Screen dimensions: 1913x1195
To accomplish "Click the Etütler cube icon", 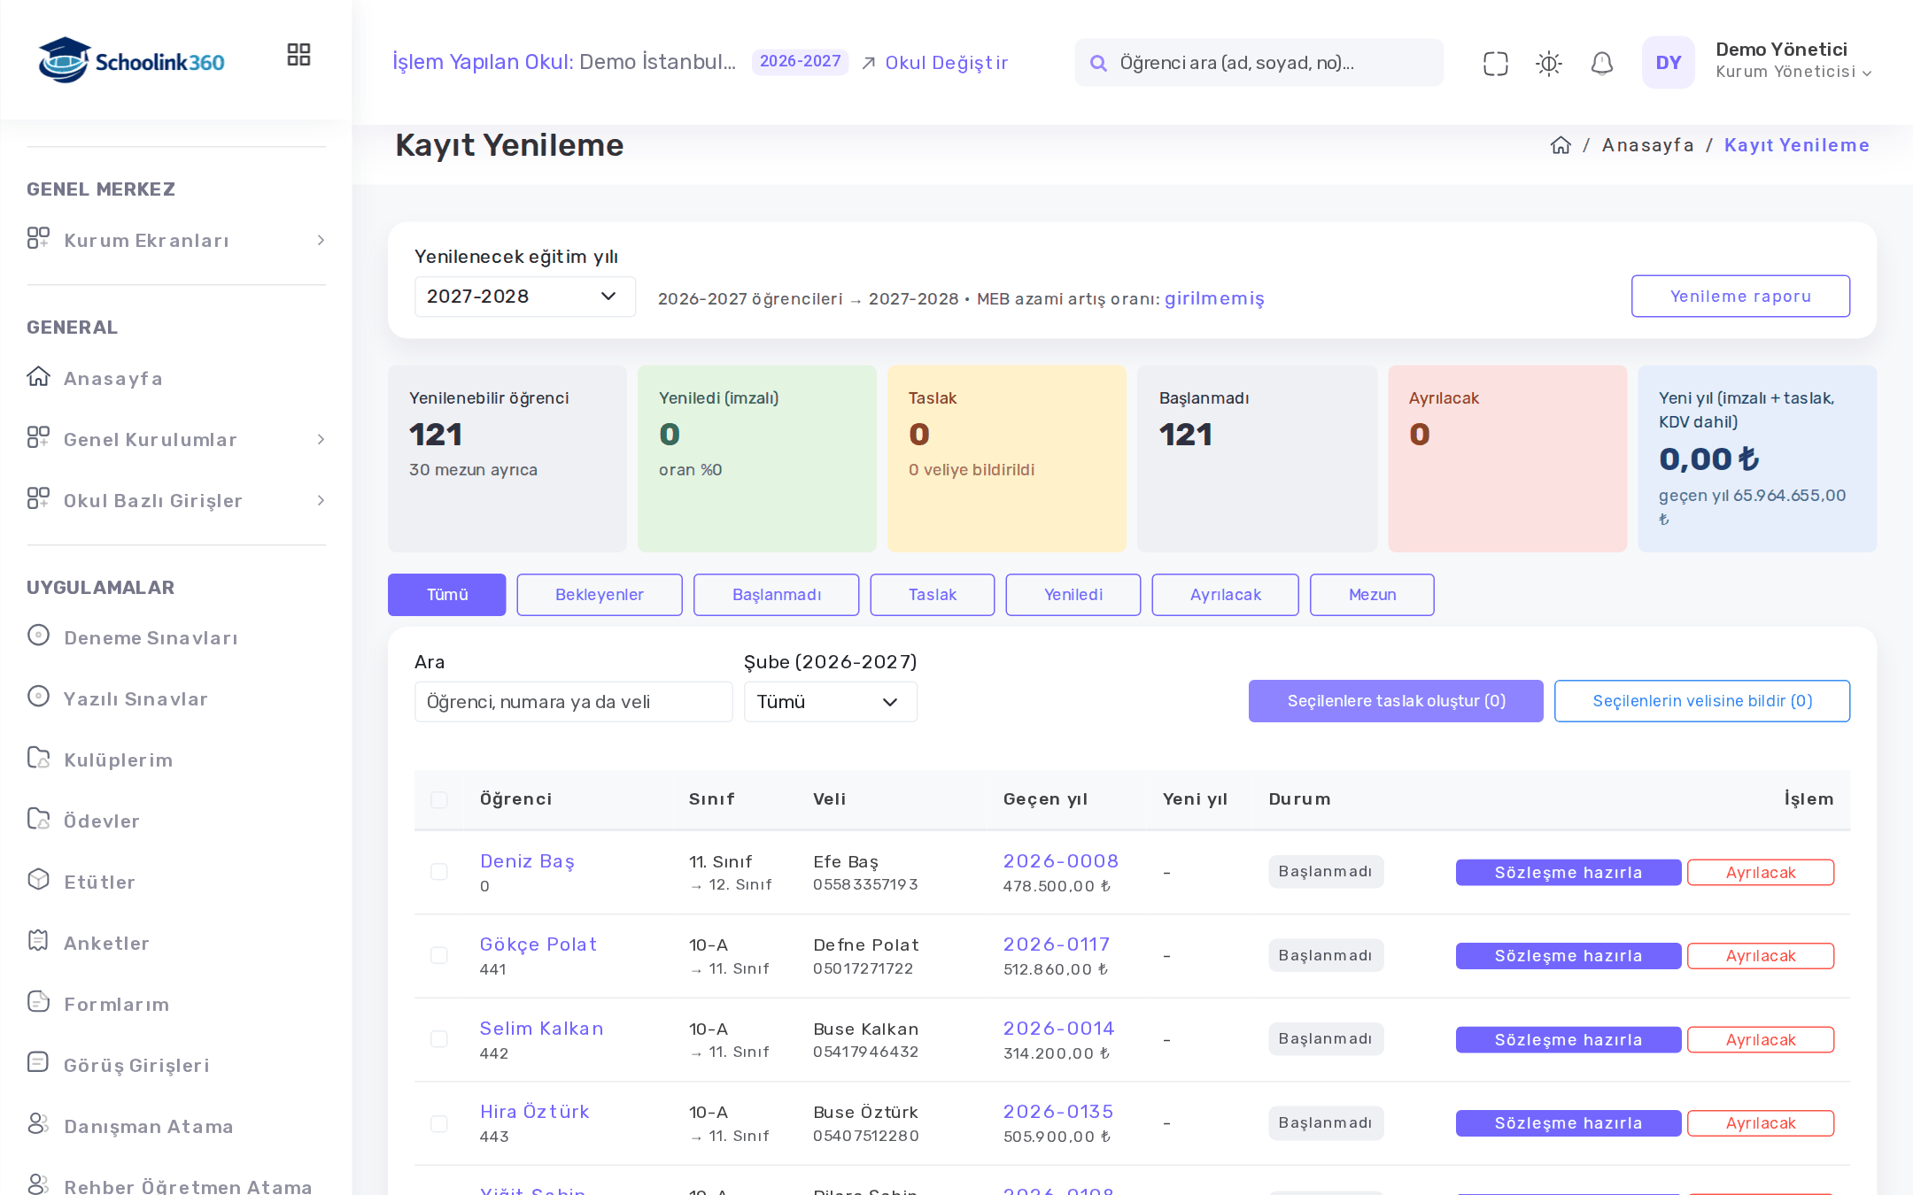I will (38, 880).
